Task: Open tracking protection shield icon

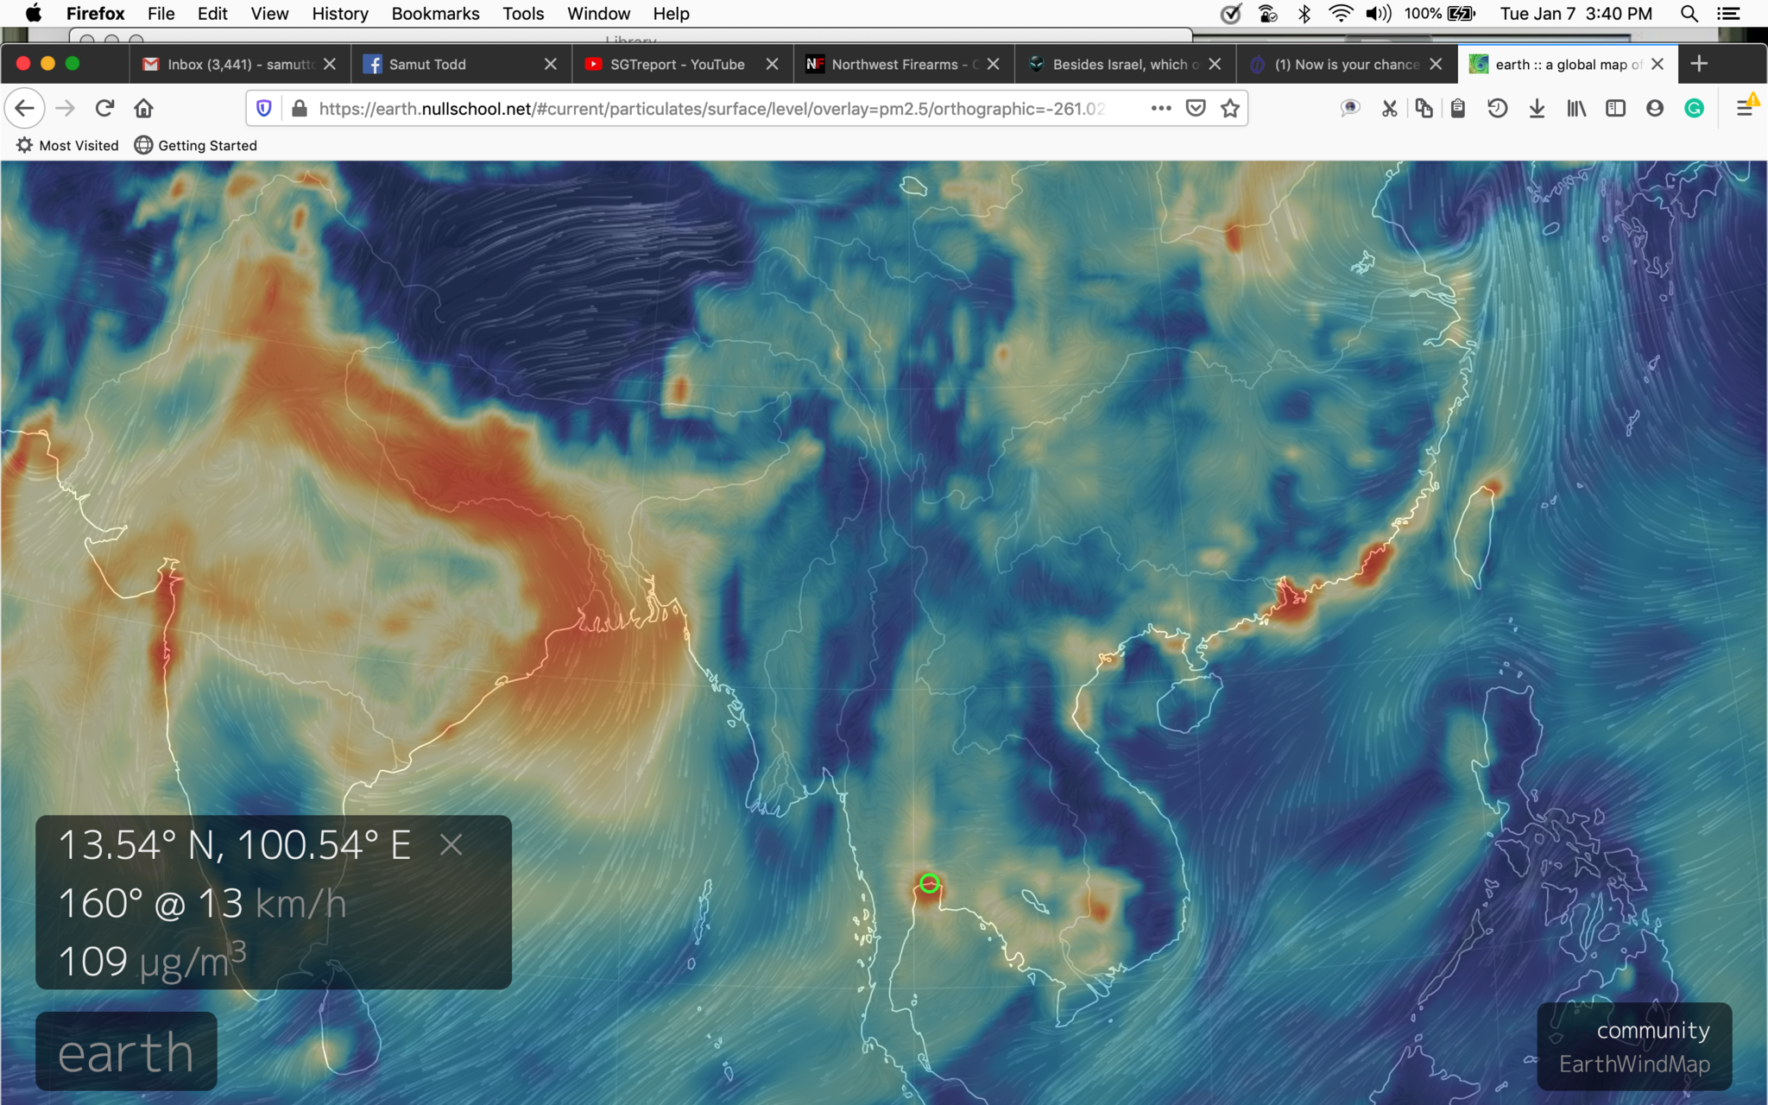Action: [x=264, y=109]
